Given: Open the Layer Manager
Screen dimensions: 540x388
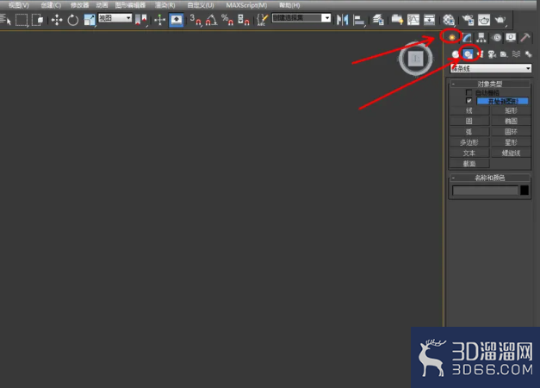Looking at the screenshot, I should tap(378, 20).
